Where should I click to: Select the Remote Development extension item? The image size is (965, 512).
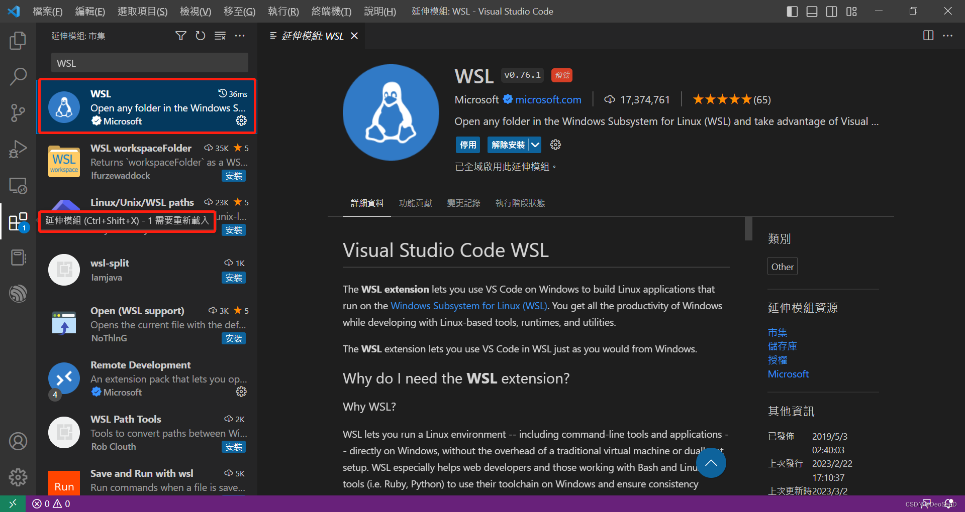coord(147,378)
